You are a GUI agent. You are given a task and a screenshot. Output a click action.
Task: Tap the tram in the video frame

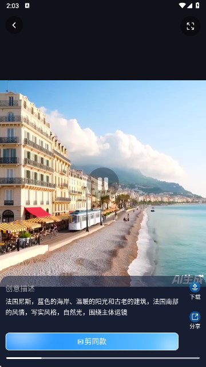click(x=85, y=220)
